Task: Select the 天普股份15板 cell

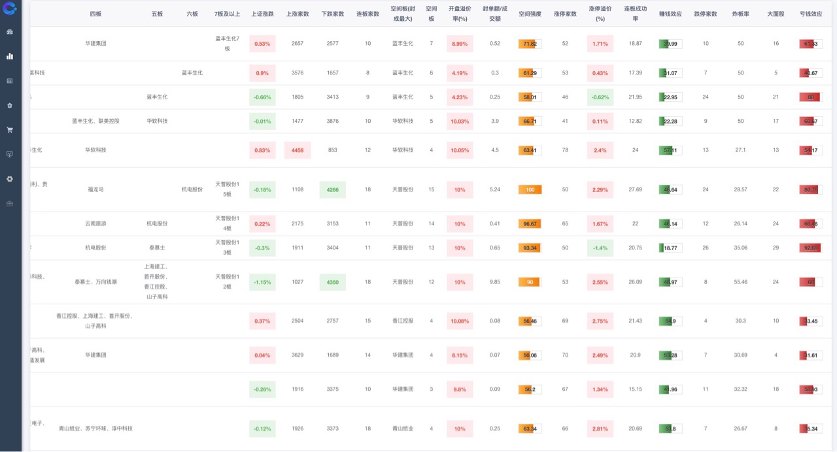Action: [x=227, y=189]
